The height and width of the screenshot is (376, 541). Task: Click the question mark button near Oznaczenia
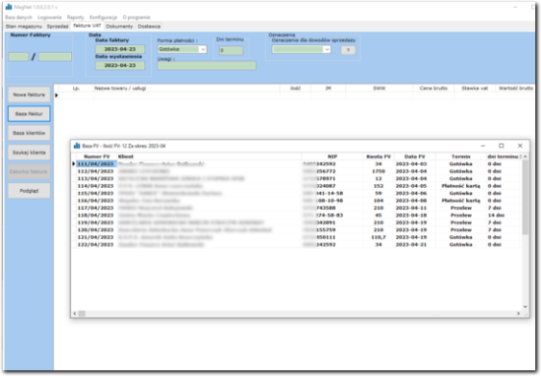pyautogui.click(x=348, y=50)
